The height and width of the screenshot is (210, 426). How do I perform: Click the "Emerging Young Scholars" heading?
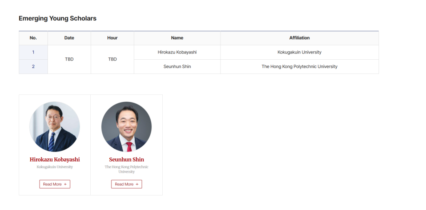click(57, 18)
